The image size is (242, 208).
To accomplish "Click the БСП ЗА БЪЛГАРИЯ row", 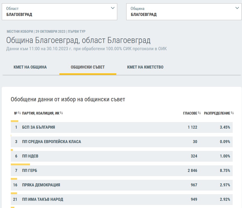I will 121,127.
